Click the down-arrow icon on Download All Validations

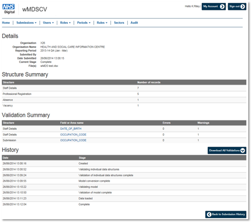242,150
